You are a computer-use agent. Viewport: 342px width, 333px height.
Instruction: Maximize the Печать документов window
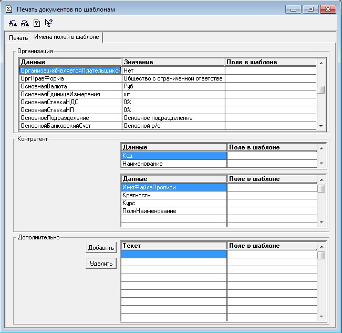click(x=310, y=9)
